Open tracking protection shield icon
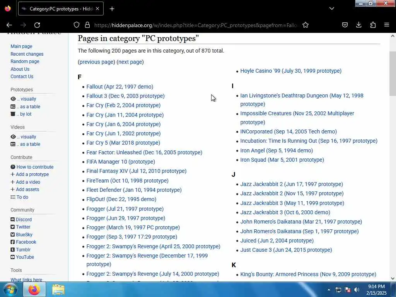This screenshot has height=297, width=396. point(77,25)
